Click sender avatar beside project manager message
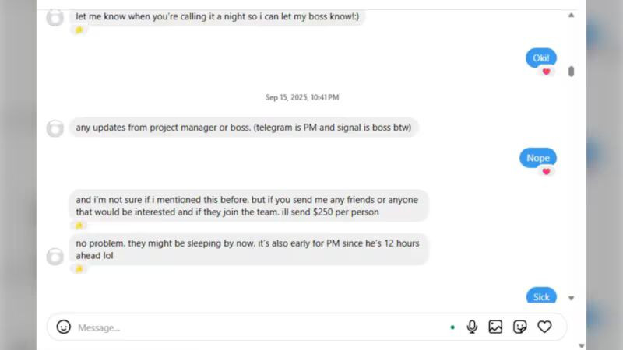The image size is (623, 350). tap(55, 128)
